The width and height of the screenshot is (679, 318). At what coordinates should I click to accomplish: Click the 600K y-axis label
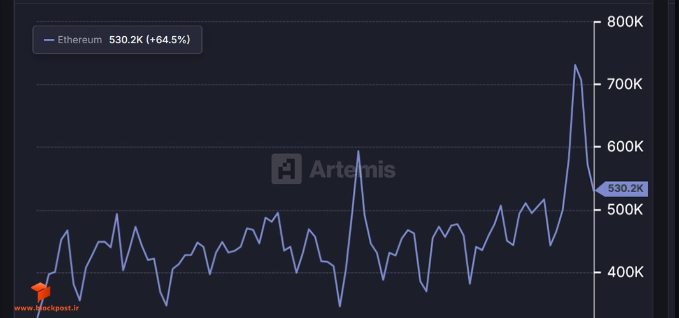coord(625,147)
